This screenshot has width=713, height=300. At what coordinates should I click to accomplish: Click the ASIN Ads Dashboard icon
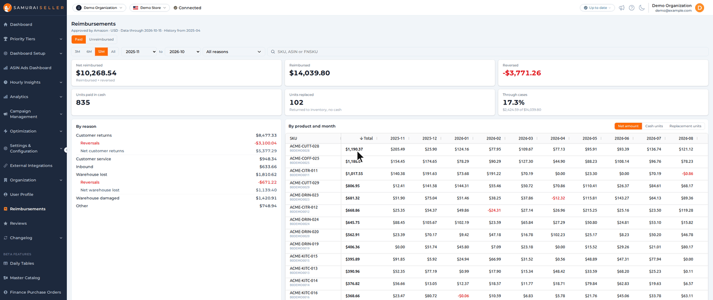pyautogui.click(x=6, y=68)
